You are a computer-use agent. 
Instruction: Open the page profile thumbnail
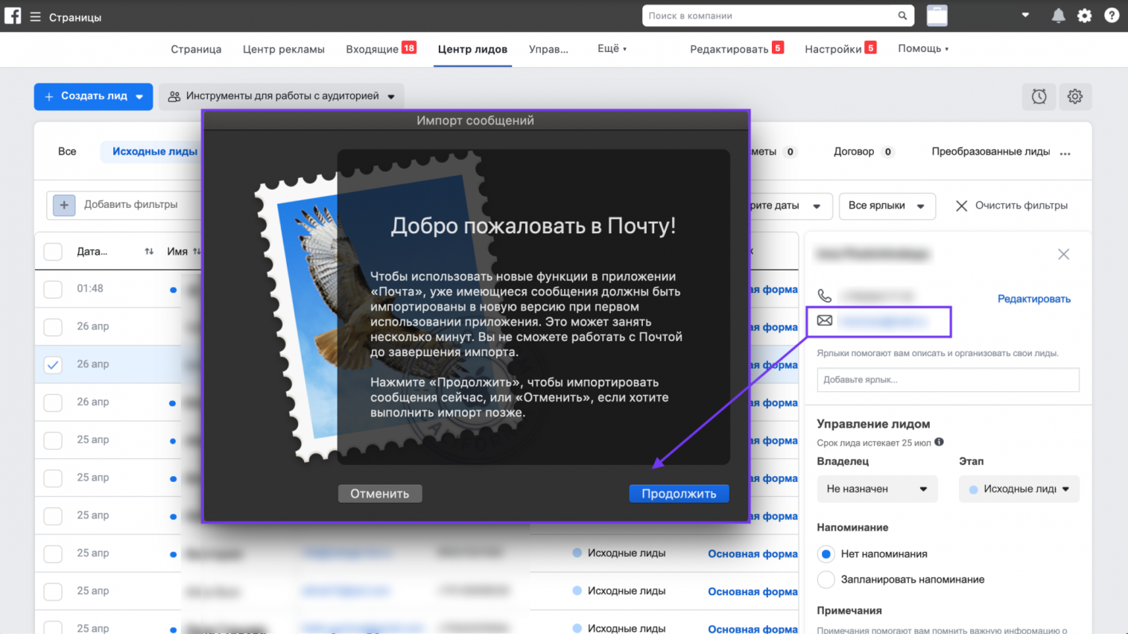tap(937, 16)
